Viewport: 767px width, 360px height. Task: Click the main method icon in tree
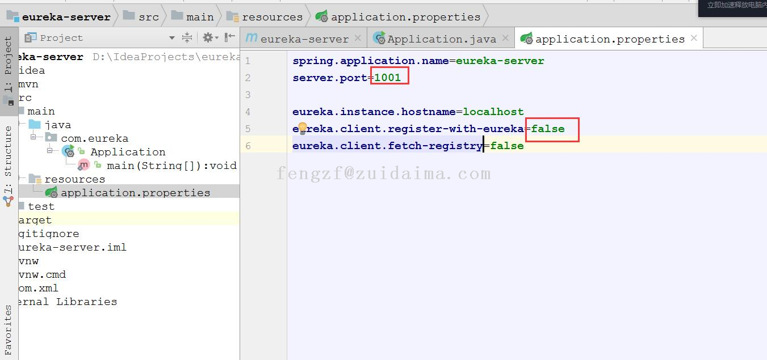click(84, 166)
